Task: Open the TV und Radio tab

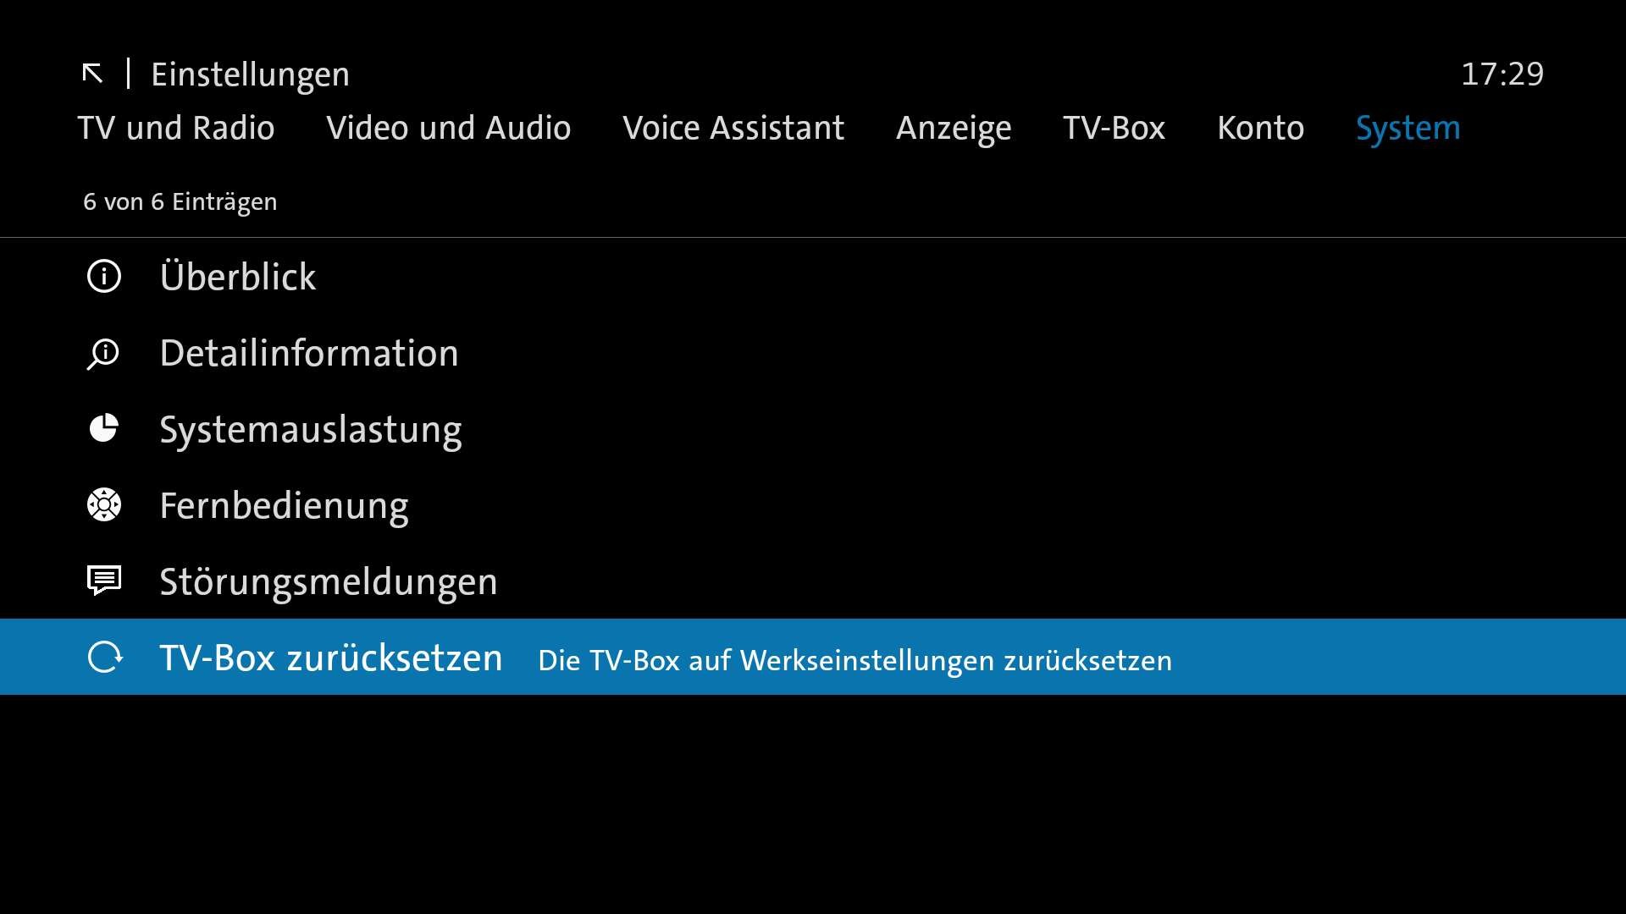Action: pyautogui.click(x=176, y=128)
